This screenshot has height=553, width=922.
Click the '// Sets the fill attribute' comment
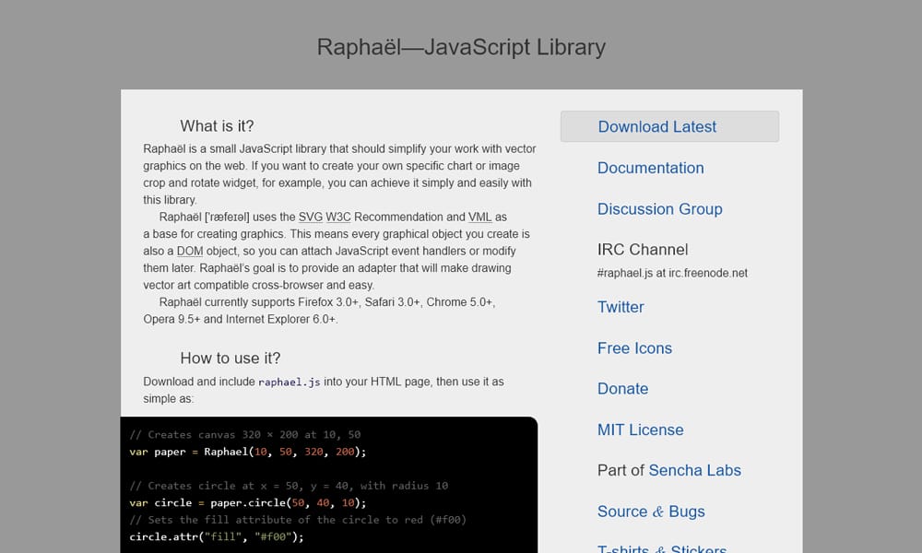pos(298,520)
